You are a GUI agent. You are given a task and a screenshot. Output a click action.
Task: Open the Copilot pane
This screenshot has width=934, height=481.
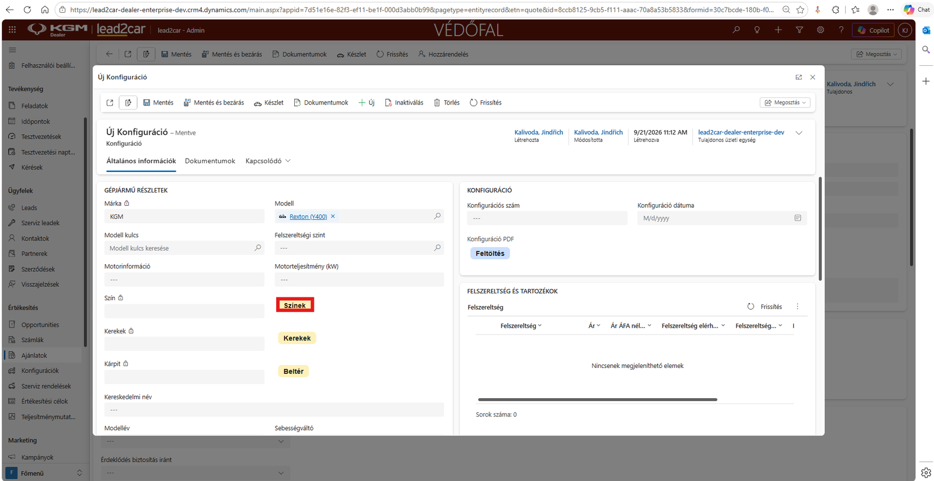(x=873, y=30)
